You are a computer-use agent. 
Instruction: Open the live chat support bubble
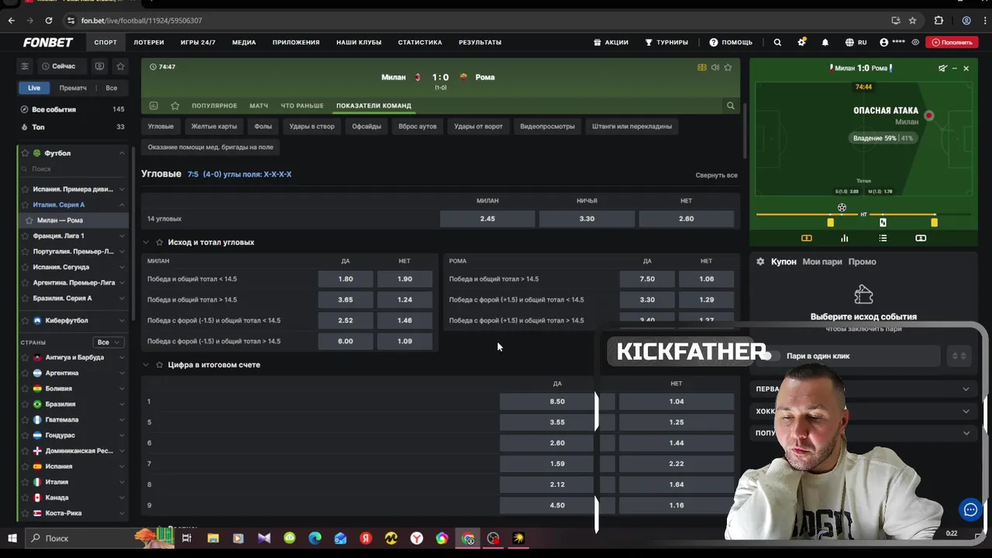970,509
